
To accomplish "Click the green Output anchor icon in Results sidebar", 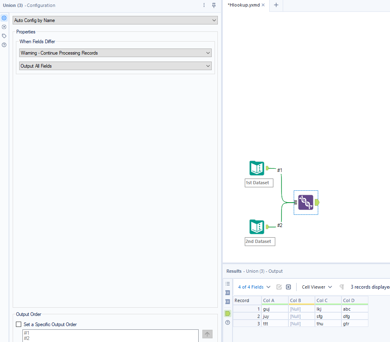I will pos(227,313).
